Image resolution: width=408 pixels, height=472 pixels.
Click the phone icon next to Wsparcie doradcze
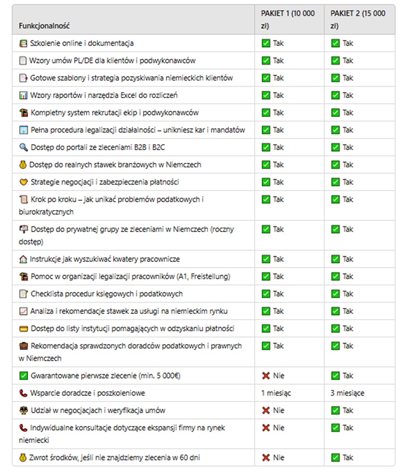point(23,393)
